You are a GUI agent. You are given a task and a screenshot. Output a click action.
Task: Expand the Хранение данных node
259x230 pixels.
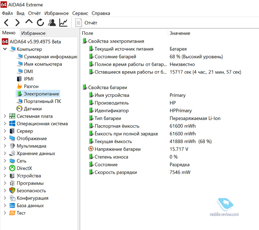coord(5,153)
